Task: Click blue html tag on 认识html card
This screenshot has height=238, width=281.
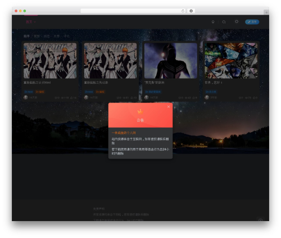Action: tap(29, 92)
